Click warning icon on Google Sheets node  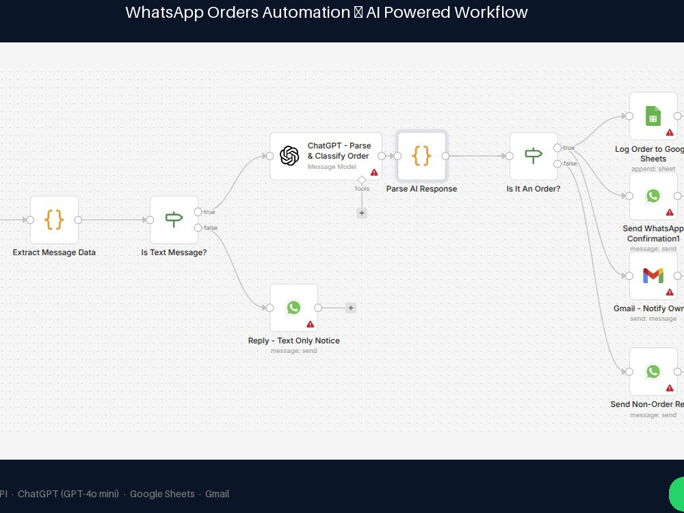[670, 132]
